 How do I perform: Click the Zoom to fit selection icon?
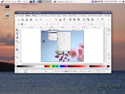click(x=70, y=20)
